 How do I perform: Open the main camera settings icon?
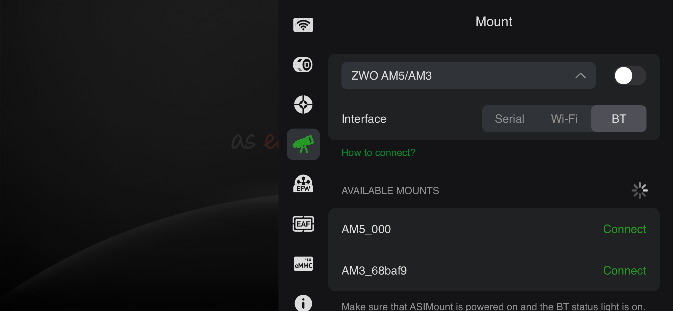click(x=303, y=65)
